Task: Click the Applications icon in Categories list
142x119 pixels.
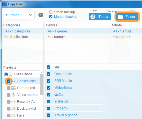Action: (6, 37)
